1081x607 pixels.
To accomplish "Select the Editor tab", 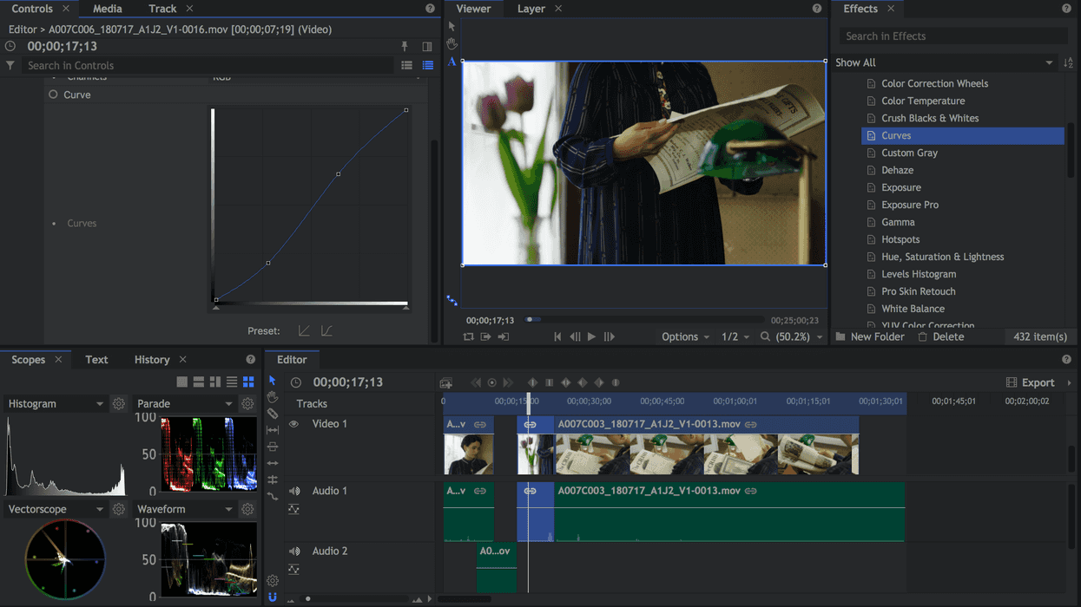I will [292, 360].
